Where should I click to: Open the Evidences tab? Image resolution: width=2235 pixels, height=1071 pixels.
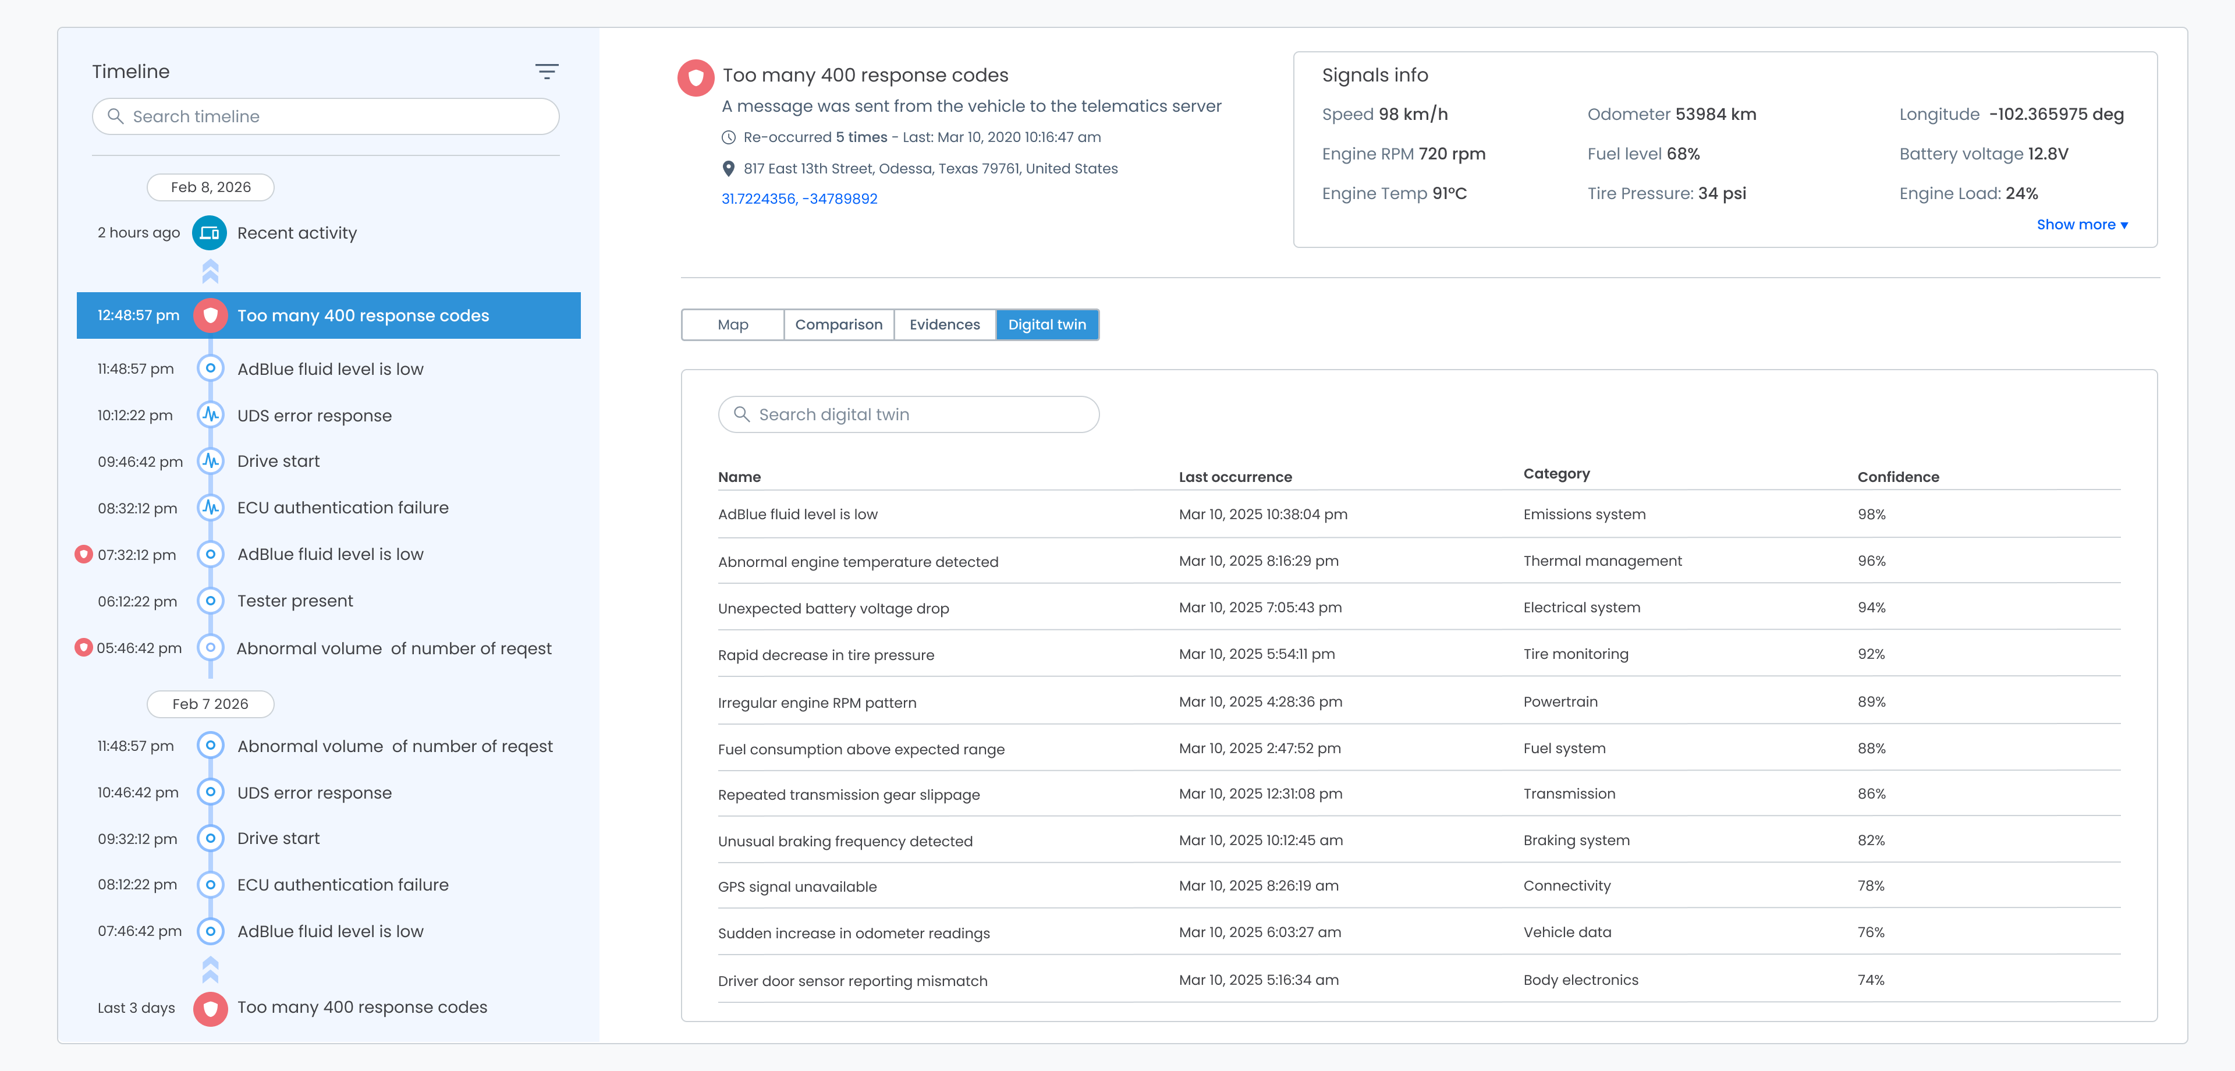(x=944, y=325)
